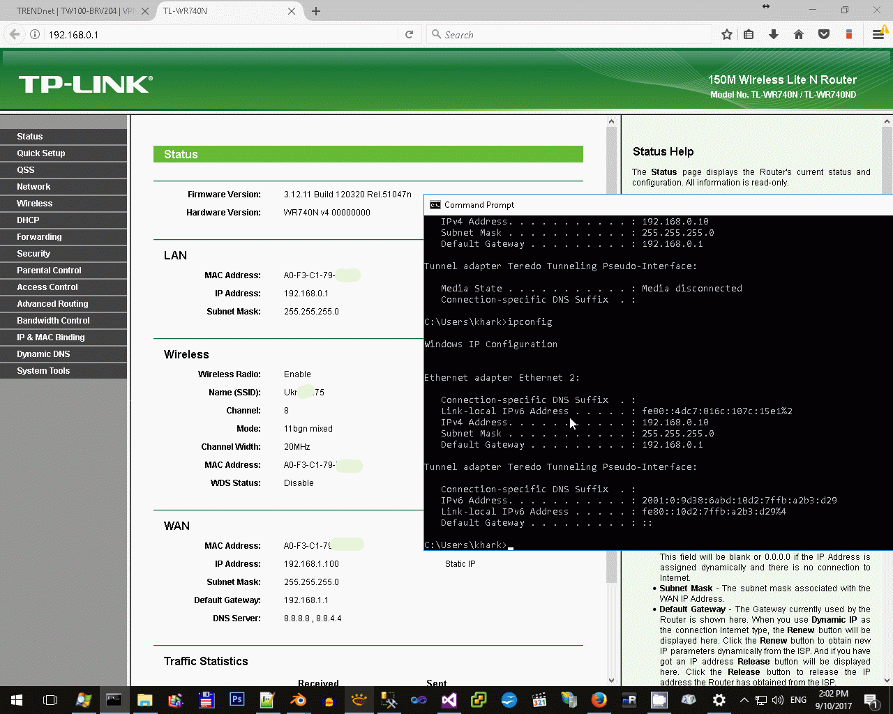Open the Forwarding section
This screenshot has height=714, width=893.
(63, 237)
